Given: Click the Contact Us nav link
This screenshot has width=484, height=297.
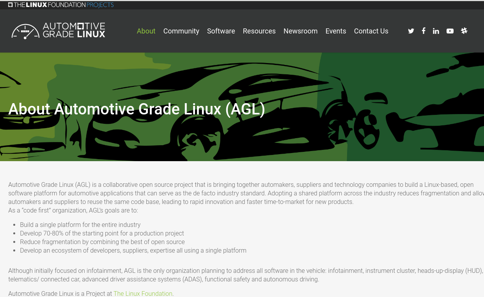Looking at the screenshot, I should point(371,31).
